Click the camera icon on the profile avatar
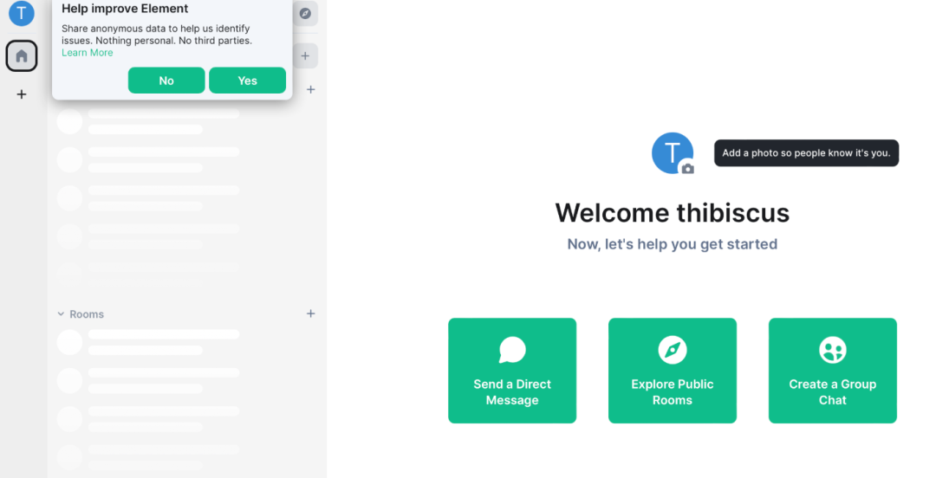 tap(687, 169)
